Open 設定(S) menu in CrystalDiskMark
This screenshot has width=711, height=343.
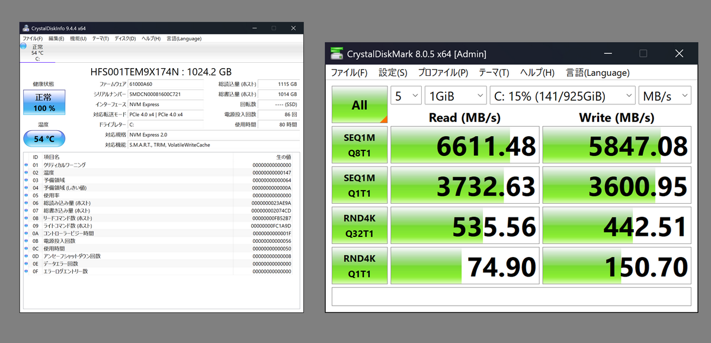pyautogui.click(x=393, y=73)
